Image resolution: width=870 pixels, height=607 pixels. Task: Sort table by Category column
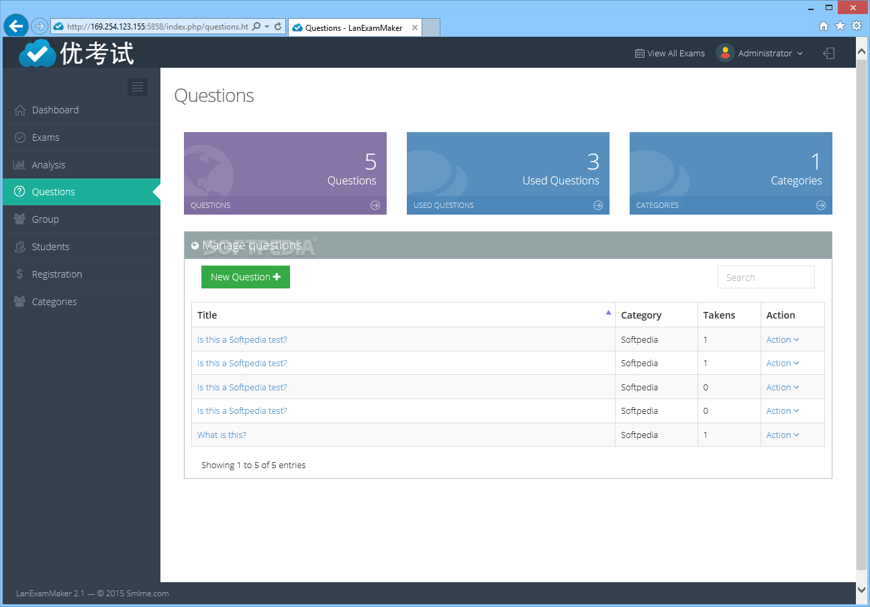pyautogui.click(x=657, y=315)
